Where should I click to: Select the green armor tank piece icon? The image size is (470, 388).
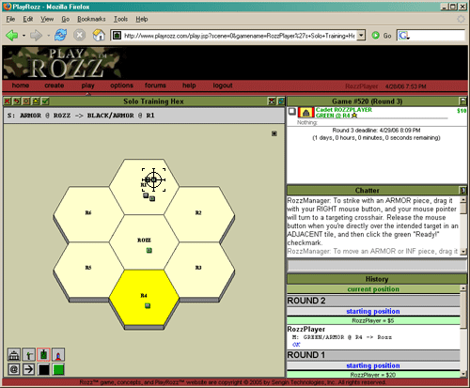[x=43, y=355]
